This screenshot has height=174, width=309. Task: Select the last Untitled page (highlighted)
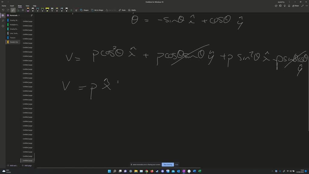[27, 161]
